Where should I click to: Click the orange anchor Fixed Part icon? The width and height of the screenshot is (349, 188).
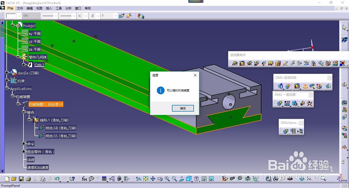(305, 86)
